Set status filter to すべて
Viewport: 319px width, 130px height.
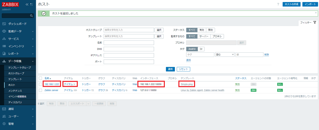[192, 30]
